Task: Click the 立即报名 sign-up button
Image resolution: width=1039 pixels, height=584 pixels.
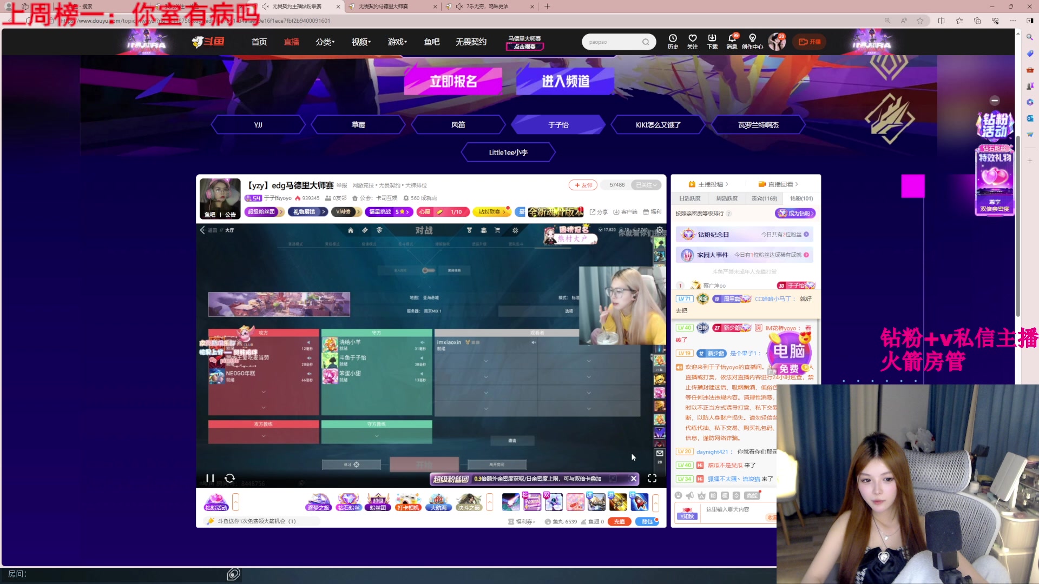Action: (453, 81)
